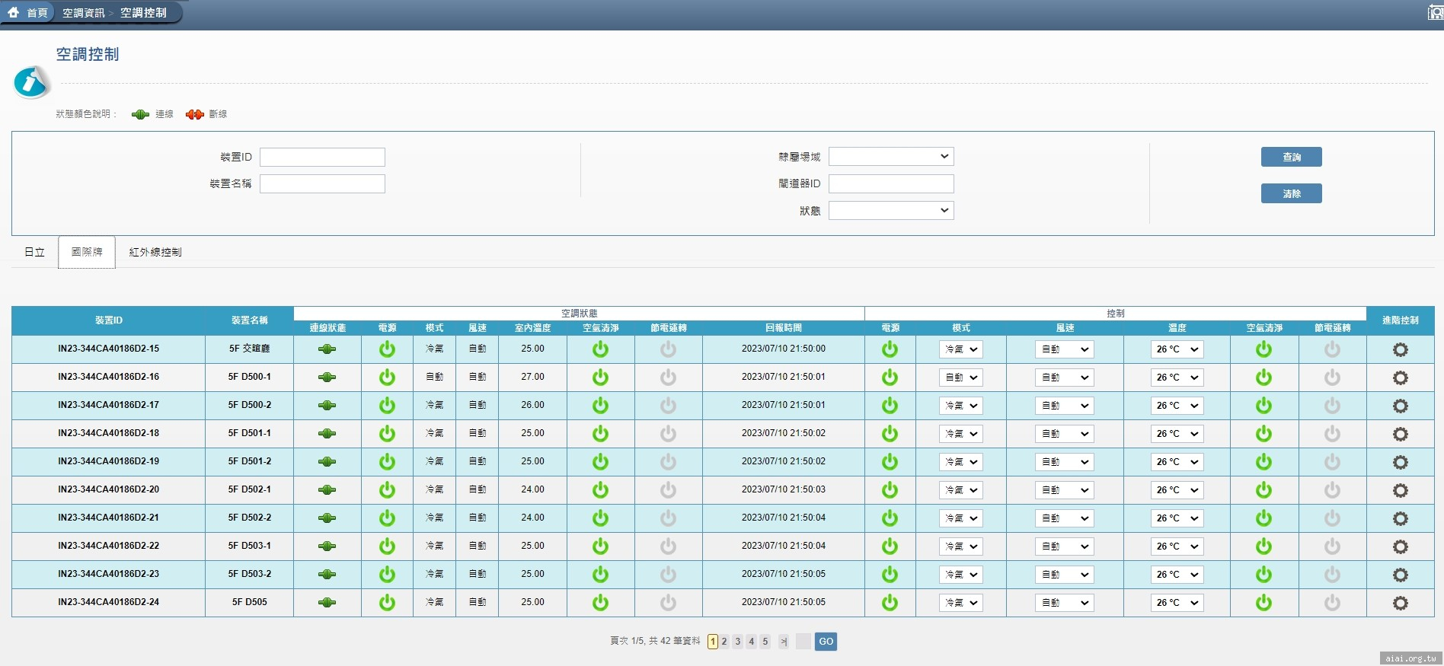Toggle control energy-saving for 5F 交誼廳

[x=1332, y=349]
